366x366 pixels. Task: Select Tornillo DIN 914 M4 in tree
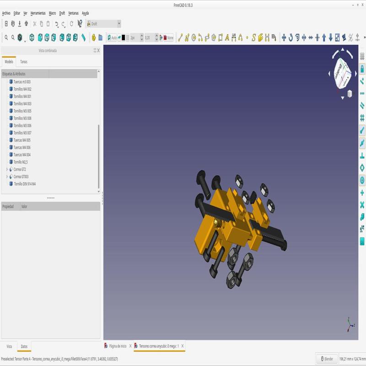click(x=25, y=184)
